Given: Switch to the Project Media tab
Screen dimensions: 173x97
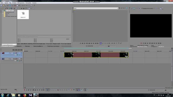Looking at the screenshot, I should coord(8,46).
